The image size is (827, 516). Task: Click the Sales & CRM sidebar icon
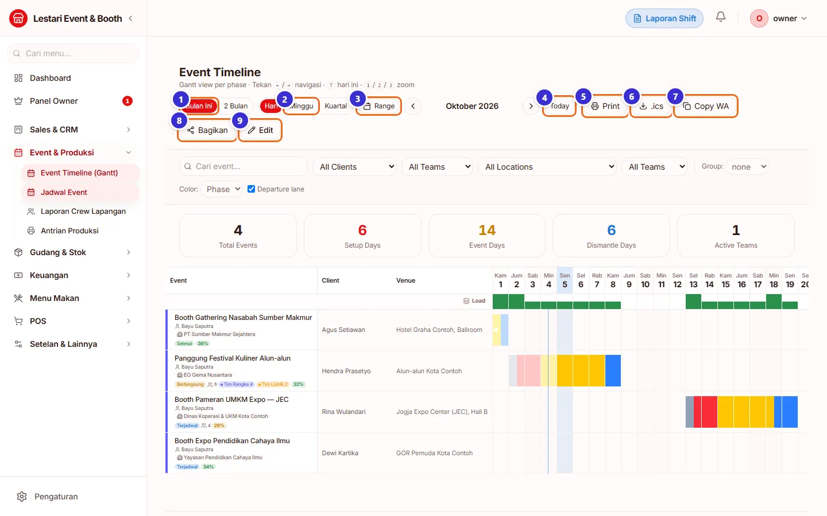[x=18, y=130]
